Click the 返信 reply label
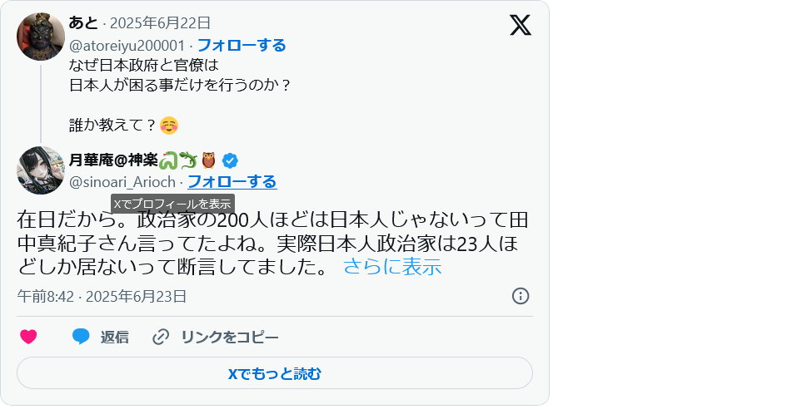Viewport: 807px width, 414px height. (x=114, y=337)
